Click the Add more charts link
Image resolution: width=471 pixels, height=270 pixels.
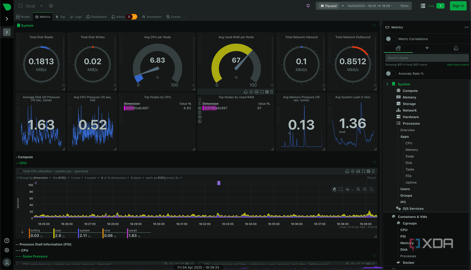coord(458,65)
